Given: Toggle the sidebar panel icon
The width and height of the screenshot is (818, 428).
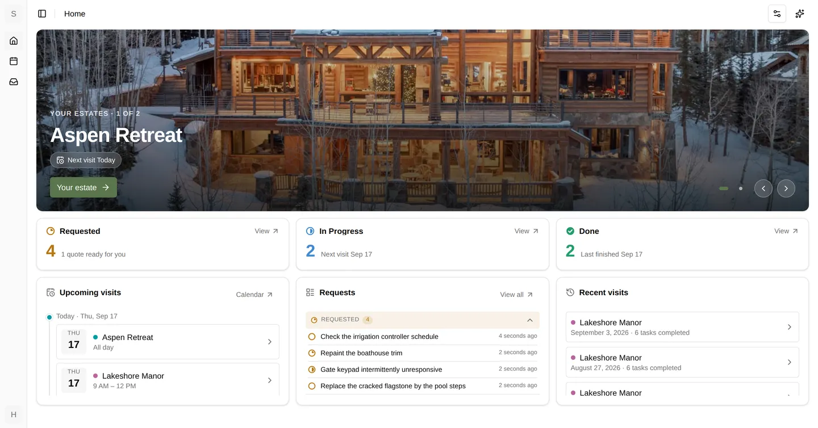Looking at the screenshot, I should click(42, 14).
